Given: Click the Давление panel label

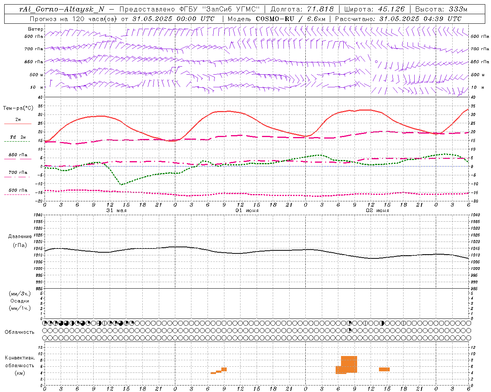Looking at the screenshot, I should pos(20,237).
